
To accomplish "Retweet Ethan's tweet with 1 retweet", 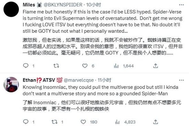I will (55, 122).
